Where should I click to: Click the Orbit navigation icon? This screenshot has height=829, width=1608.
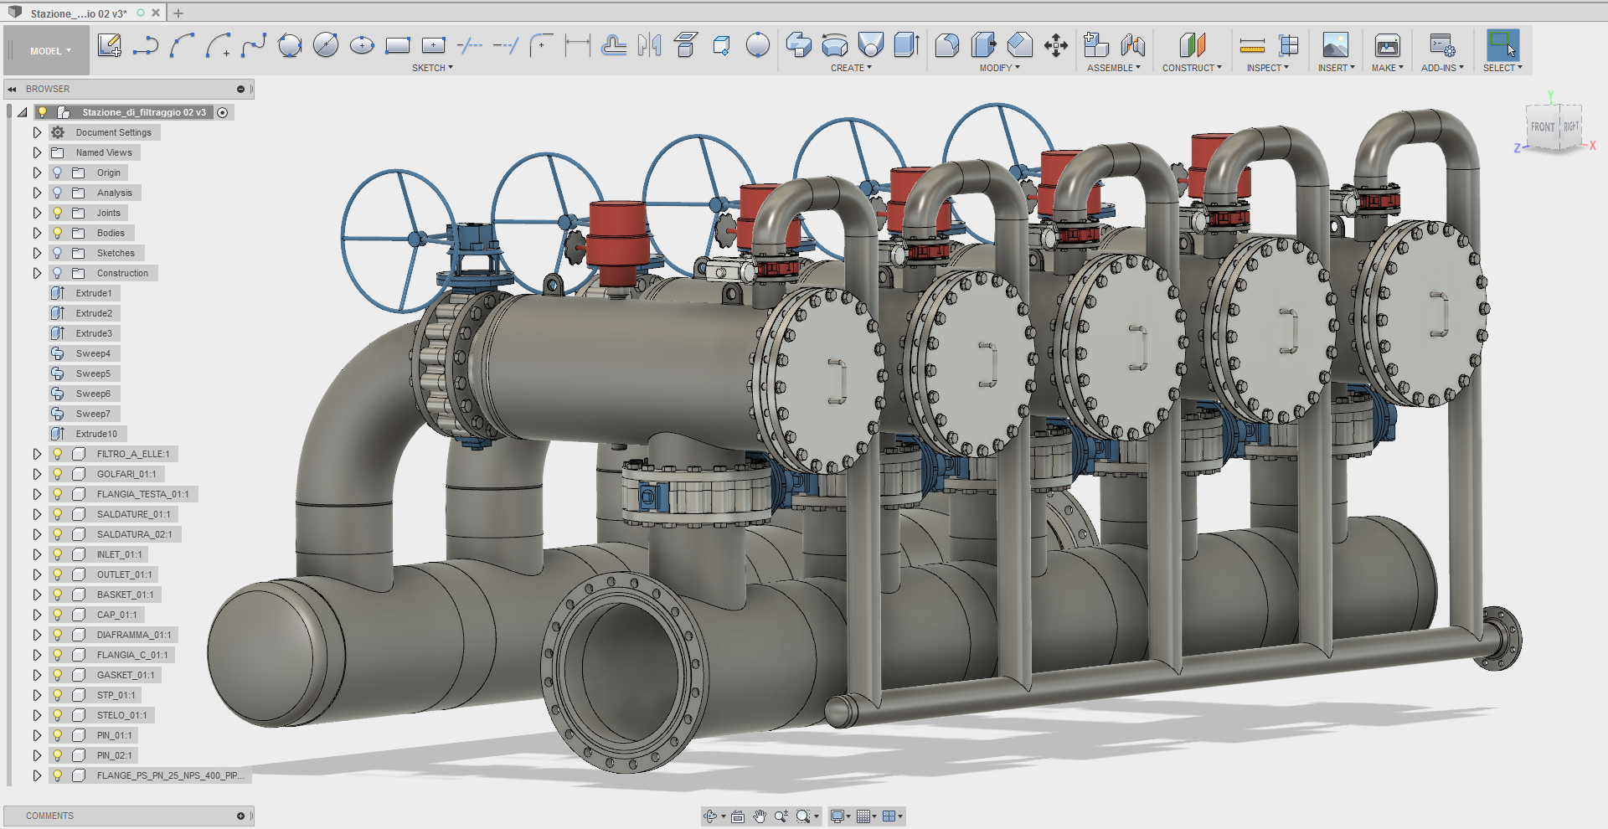click(x=710, y=816)
